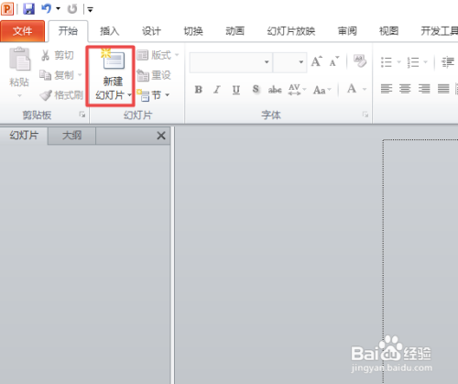Image resolution: width=458 pixels, height=384 pixels.
Task: Open the 视图 tab
Action: click(388, 31)
